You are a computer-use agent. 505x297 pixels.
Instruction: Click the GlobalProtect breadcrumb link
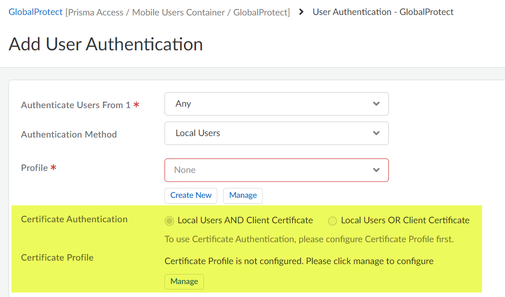[35, 11]
